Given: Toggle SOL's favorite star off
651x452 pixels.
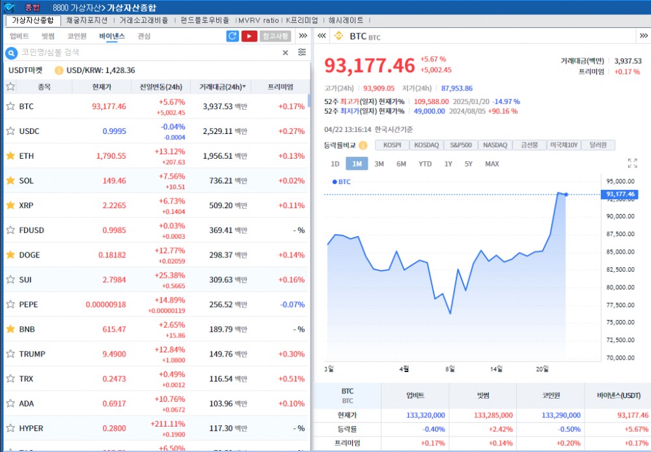Looking at the screenshot, I should tap(10, 180).
